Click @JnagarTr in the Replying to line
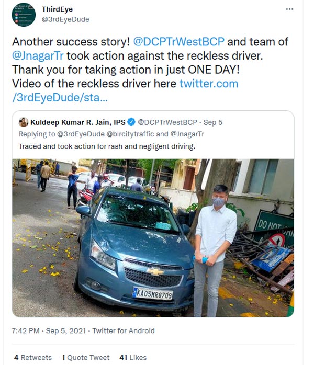The height and width of the screenshot is (365, 314). tap(188, 134)
